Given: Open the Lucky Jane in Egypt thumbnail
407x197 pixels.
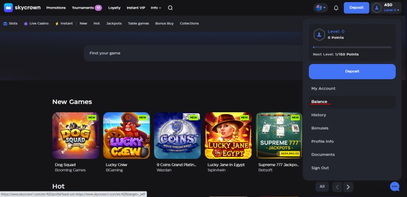Looking at the screenshot, I should click(228, 136).
